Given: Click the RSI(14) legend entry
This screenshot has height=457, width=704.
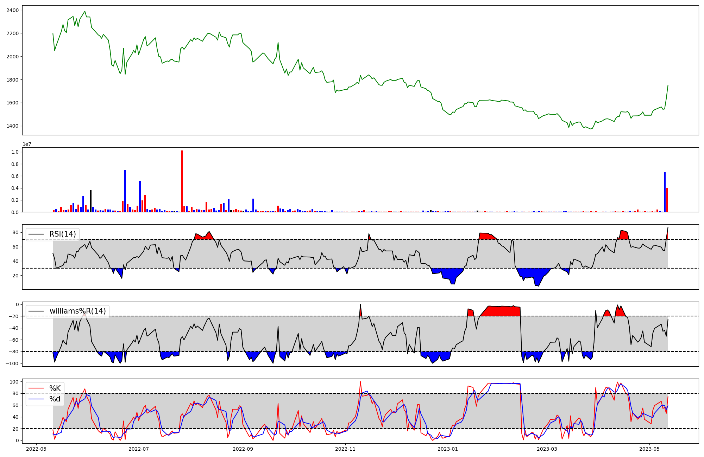Looking at the screenshot, I should 62,234.
